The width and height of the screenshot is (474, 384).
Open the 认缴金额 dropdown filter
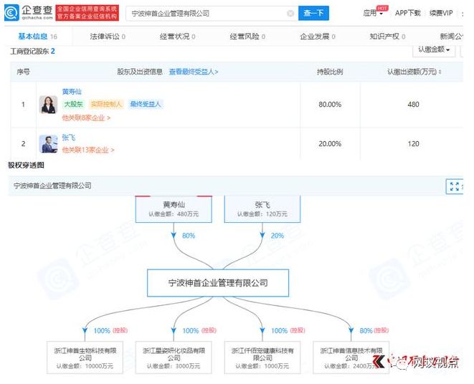coord(435,50)
